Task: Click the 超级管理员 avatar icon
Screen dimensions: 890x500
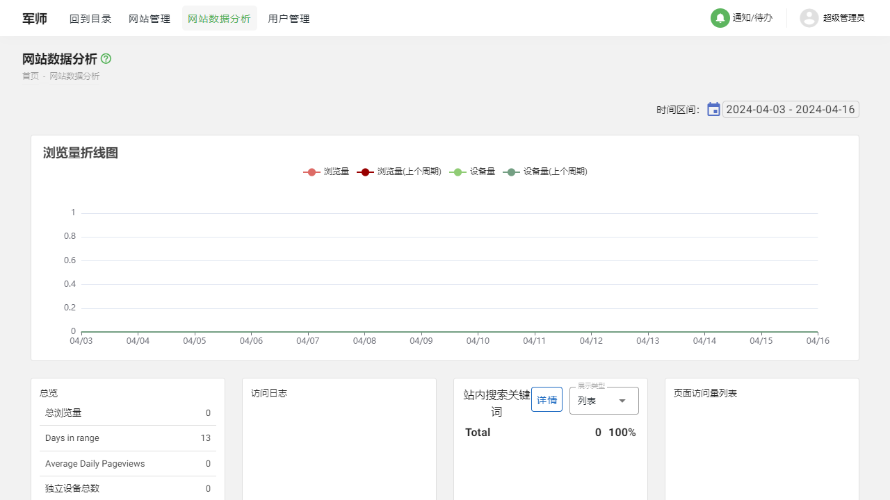Action: 809,18
